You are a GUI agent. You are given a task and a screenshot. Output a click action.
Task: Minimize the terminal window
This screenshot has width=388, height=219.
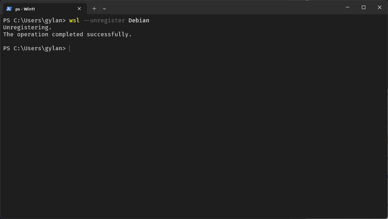[x=347, y=7]
